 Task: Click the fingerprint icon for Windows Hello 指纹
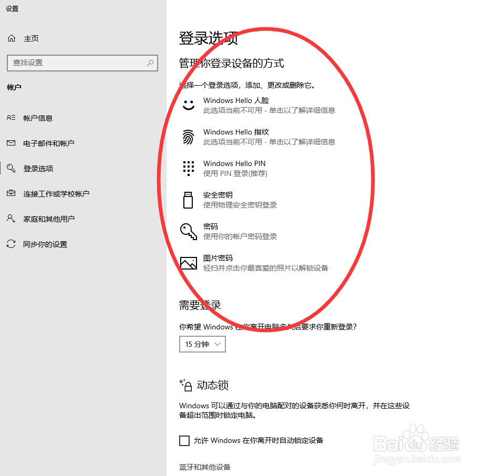(188, 137)
